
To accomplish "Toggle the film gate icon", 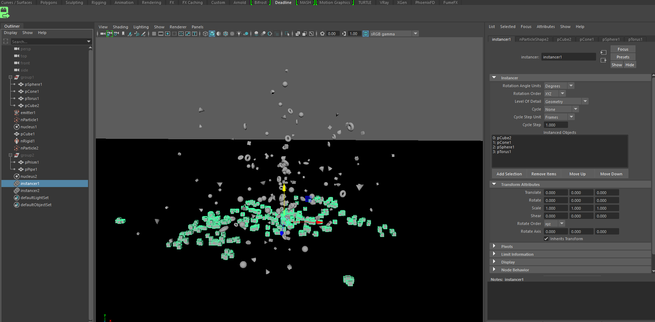I will [x=161, y=34].
